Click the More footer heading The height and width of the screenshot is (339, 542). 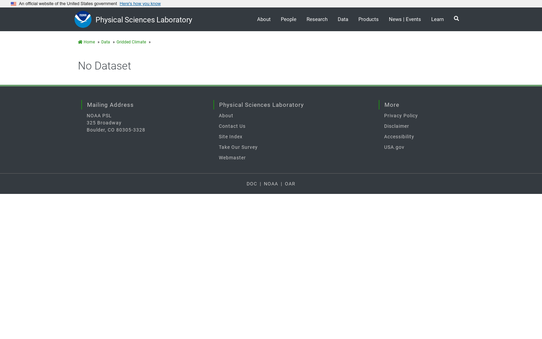(x=392, y=105)
